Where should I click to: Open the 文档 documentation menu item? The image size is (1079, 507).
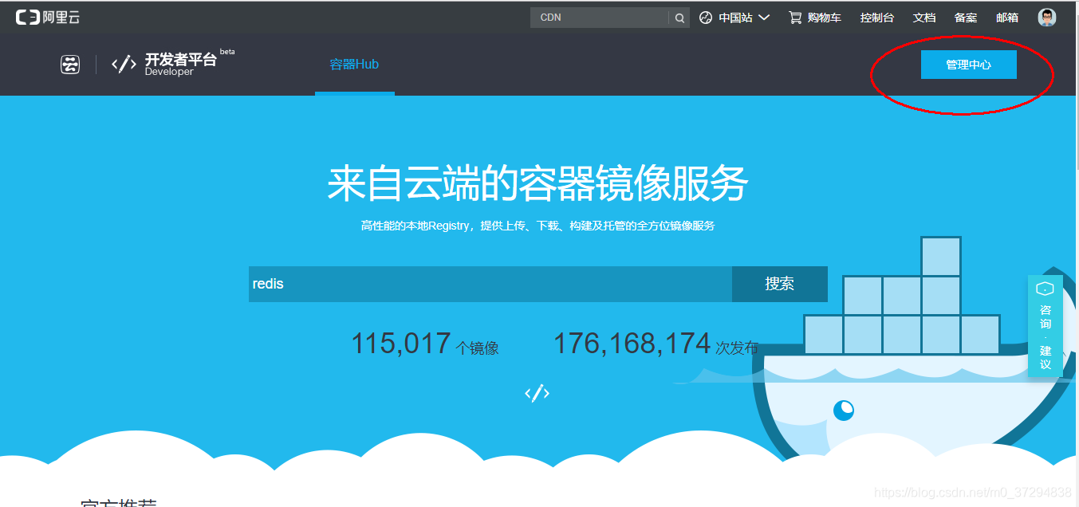click(x=924, y=18)
